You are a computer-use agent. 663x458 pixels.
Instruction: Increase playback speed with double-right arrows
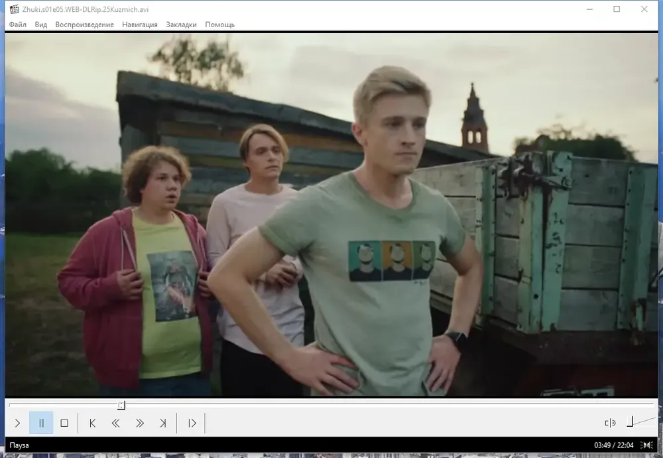139,423
